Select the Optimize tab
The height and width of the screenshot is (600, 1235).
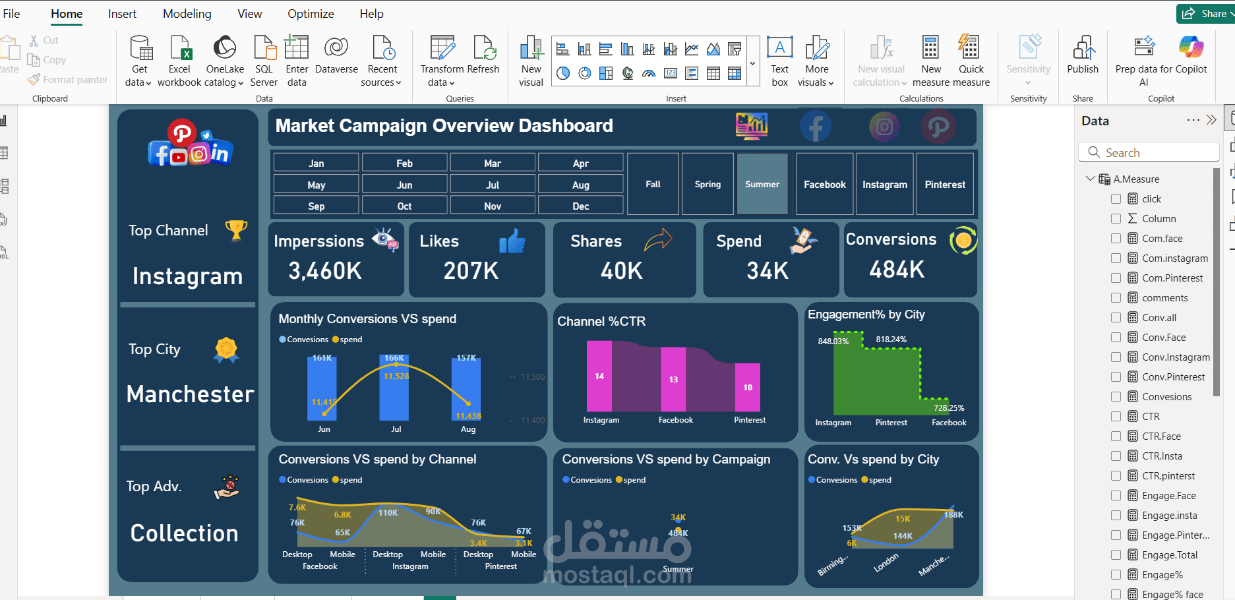(x=311, y=14)
